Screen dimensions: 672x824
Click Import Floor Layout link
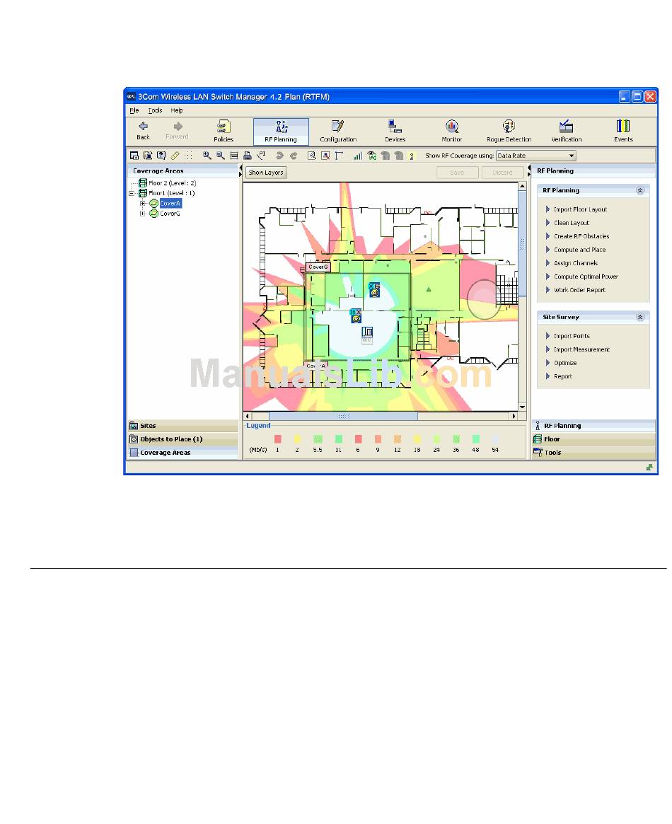pyautogui.click(x=580, y=209)
